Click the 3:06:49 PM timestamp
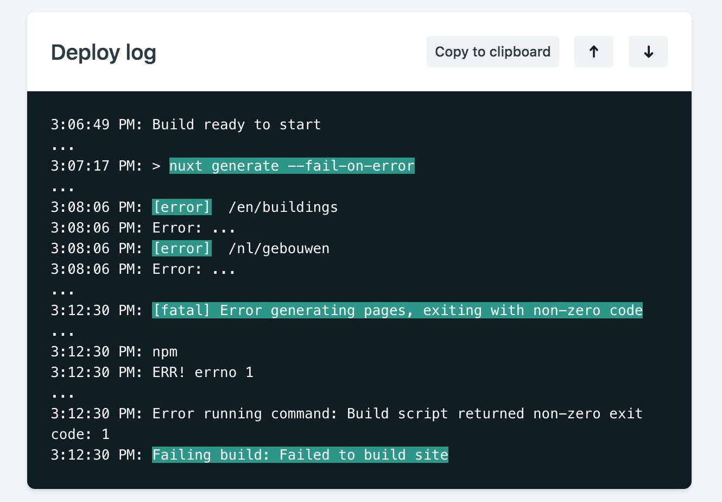 [97, 124]
